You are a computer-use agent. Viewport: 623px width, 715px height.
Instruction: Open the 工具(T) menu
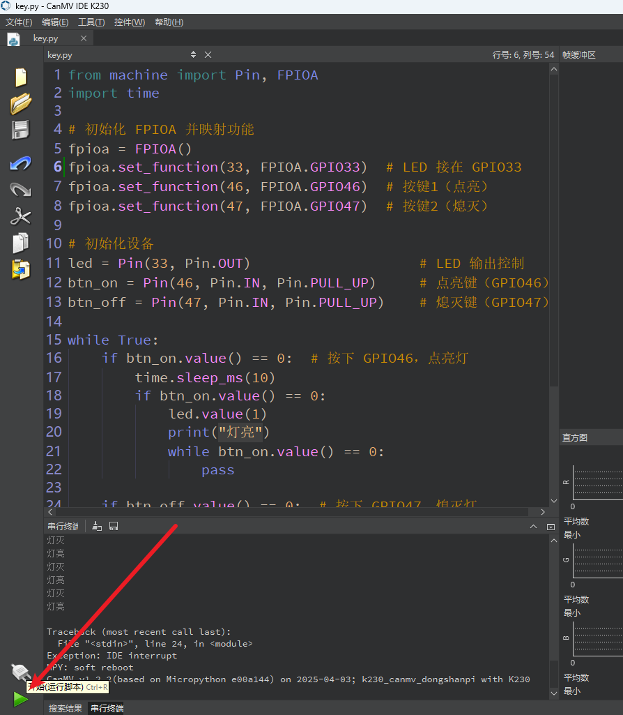(x=91, y=22)
